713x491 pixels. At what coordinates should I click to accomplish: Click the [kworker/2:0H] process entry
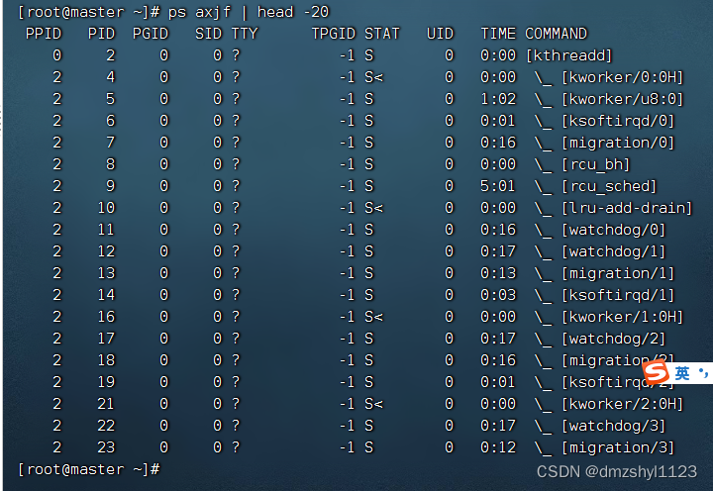click(x=623, y=404)
